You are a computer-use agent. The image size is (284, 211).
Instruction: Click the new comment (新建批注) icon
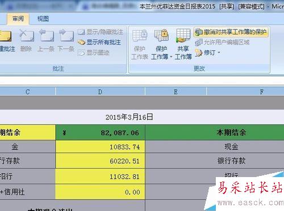pos(6,36)
